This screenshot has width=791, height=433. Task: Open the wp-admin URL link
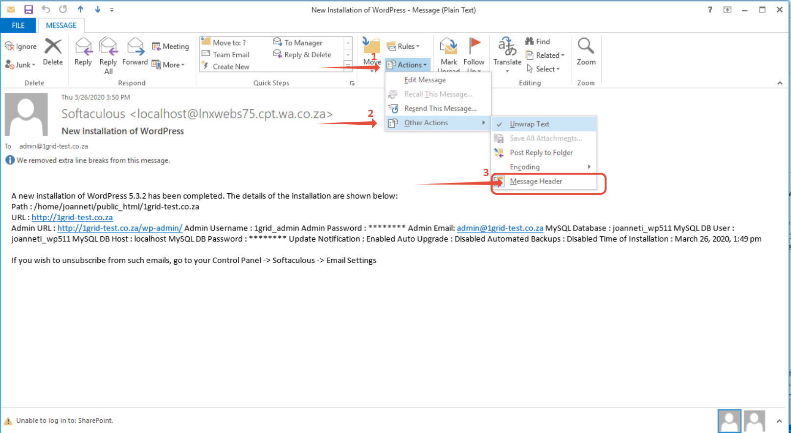(120, 228)
